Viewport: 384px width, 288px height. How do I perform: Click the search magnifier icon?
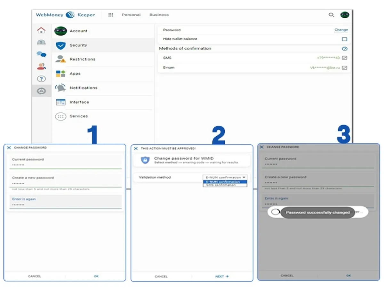tap(331, 15)
